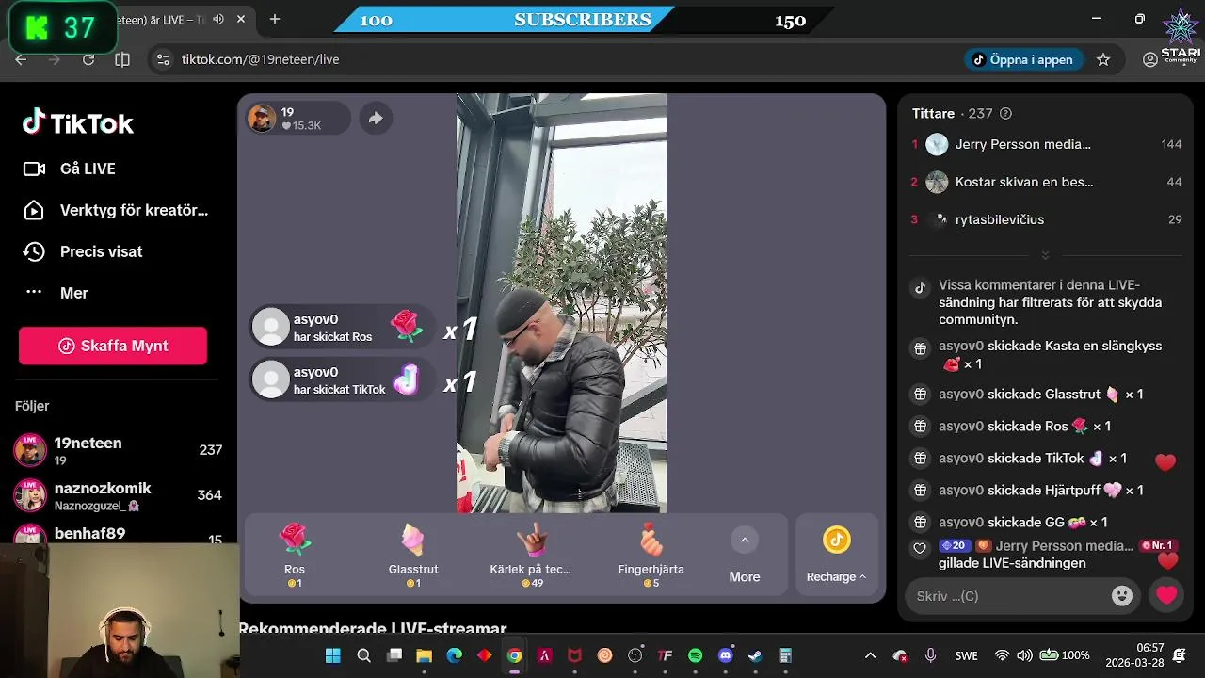
Task: Open Microsoft Edge from taskbar
Action: pos(454,655)
